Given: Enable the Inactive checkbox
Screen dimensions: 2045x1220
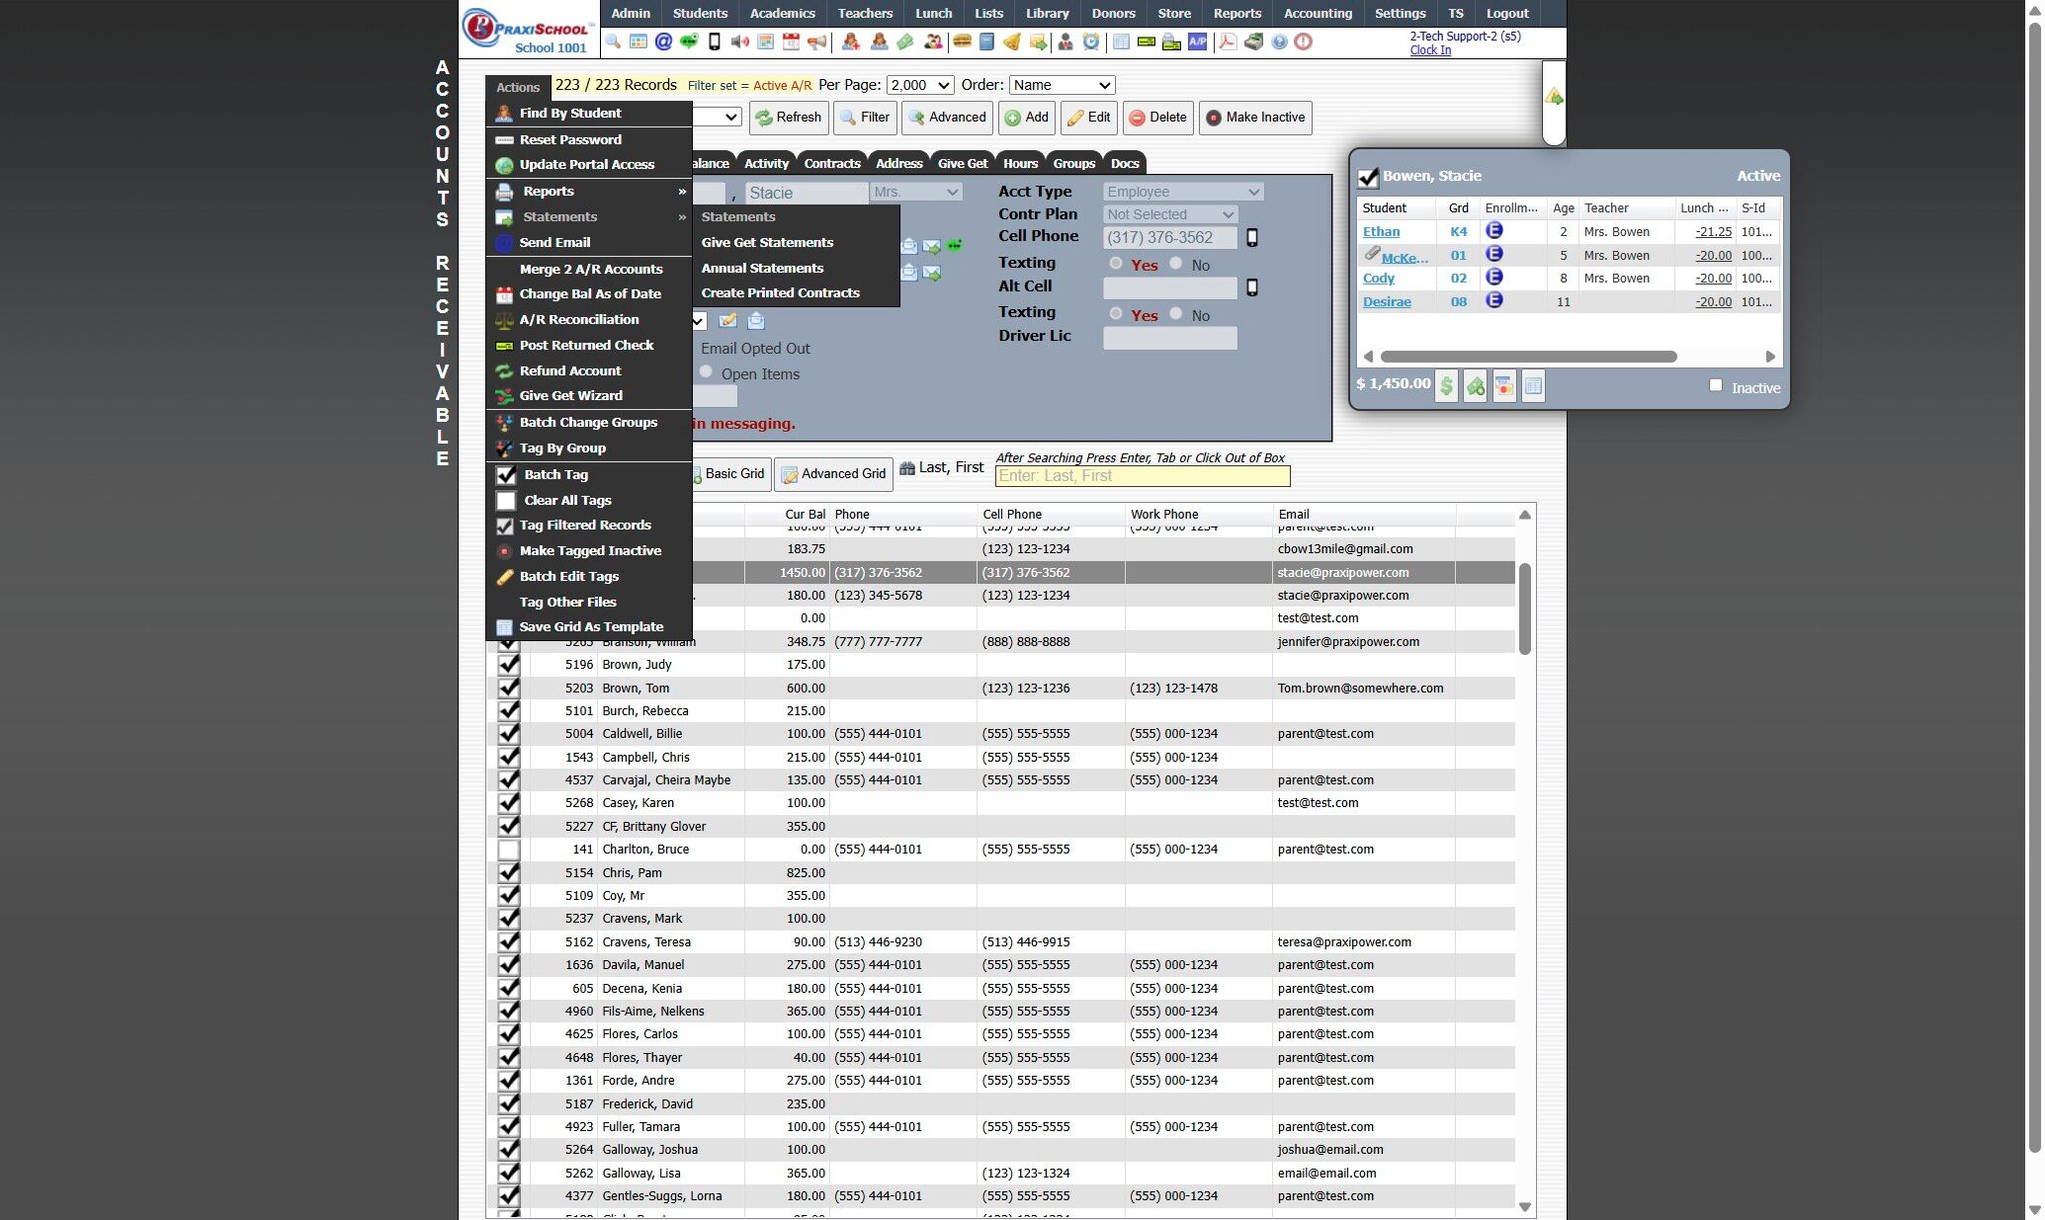Looking at the screenshot, I should click(1716, 385).
